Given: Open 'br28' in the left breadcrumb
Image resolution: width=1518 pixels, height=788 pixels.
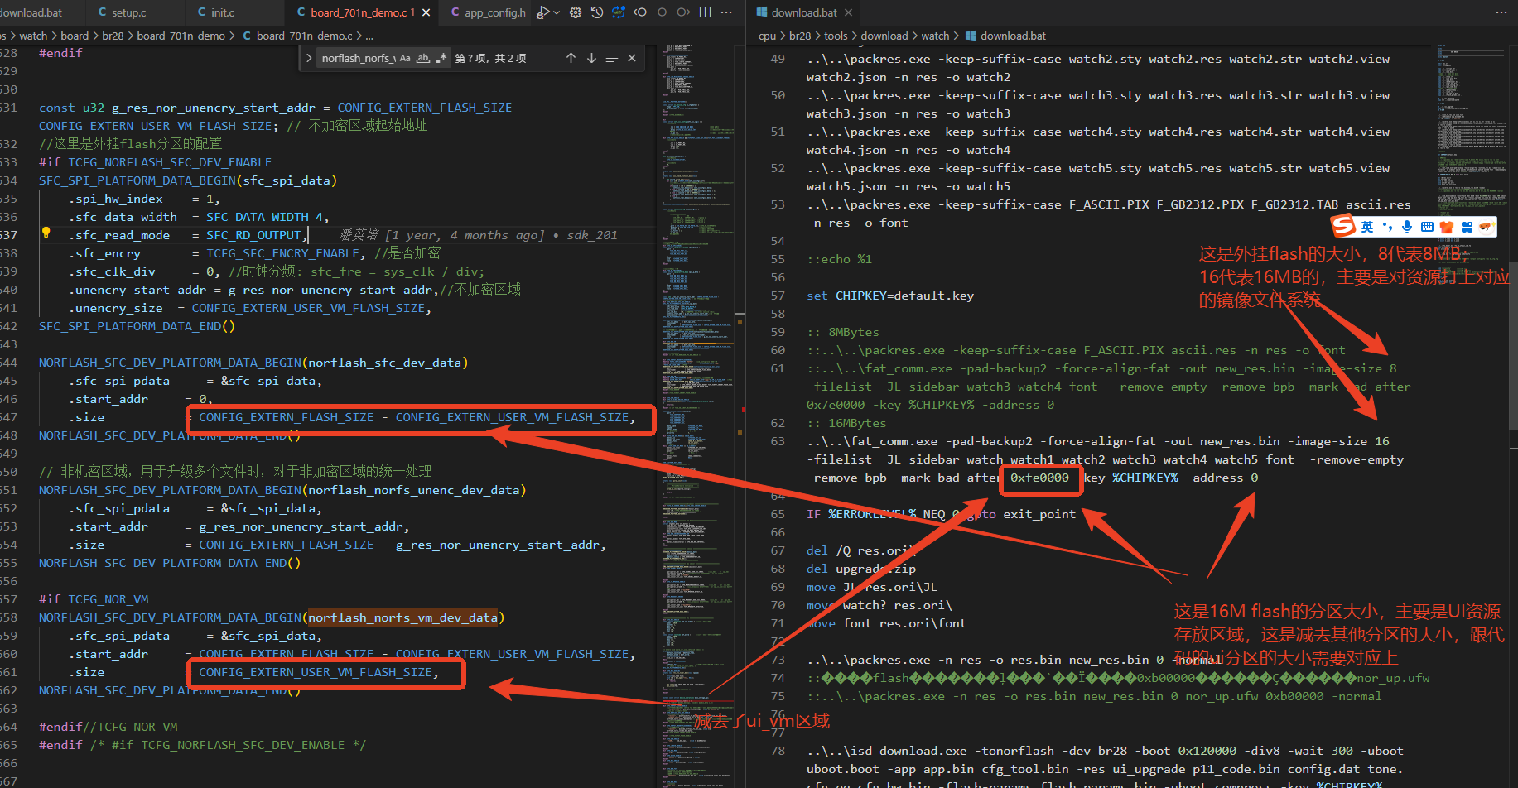Looking at the screenshot, I should pos(113,36).
